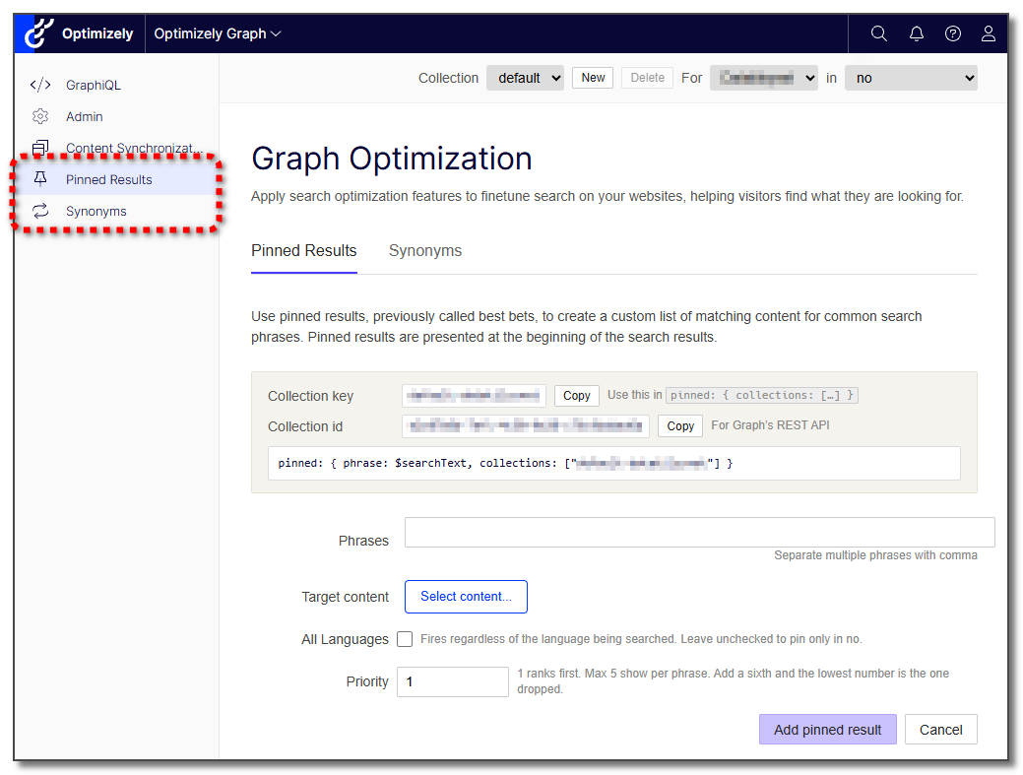Open the search magnifier icon
The height and width of the screenshot is (775, 1023).
(879, 33)
